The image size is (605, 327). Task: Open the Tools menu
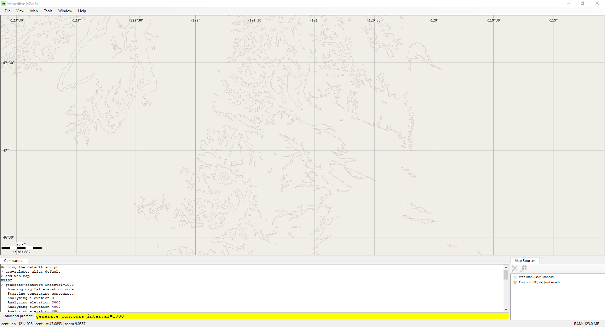(x=48, y=11)
